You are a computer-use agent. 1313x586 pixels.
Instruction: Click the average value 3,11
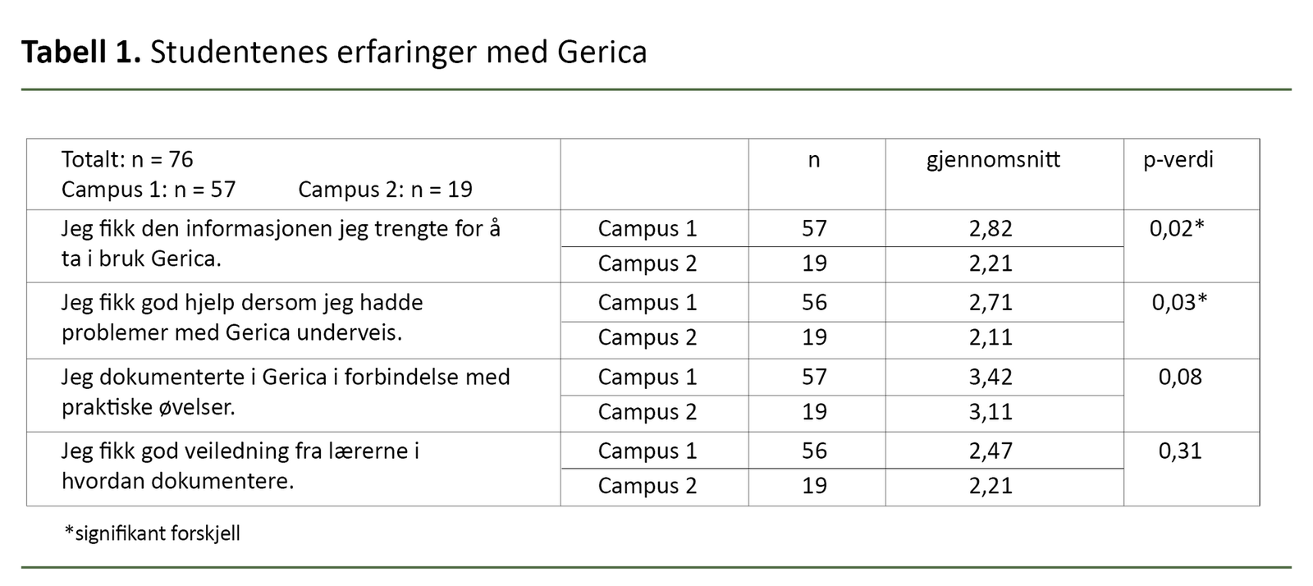(990, 411)
